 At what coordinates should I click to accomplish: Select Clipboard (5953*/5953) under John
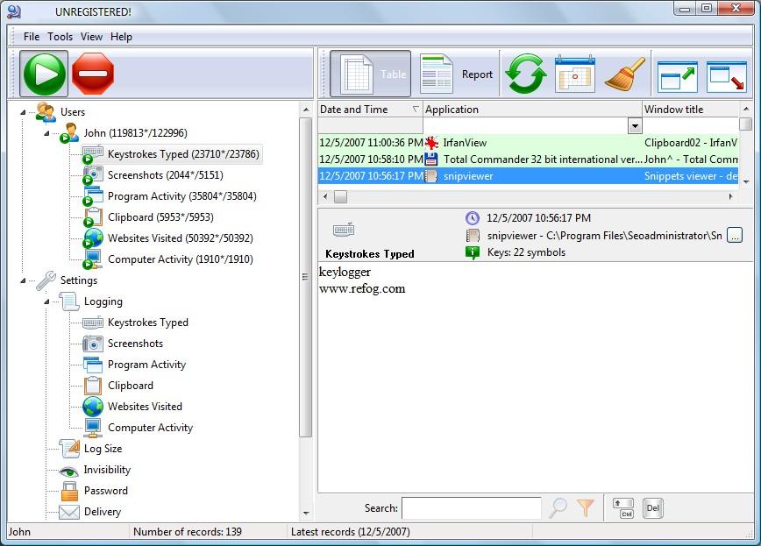coord(160,217)
